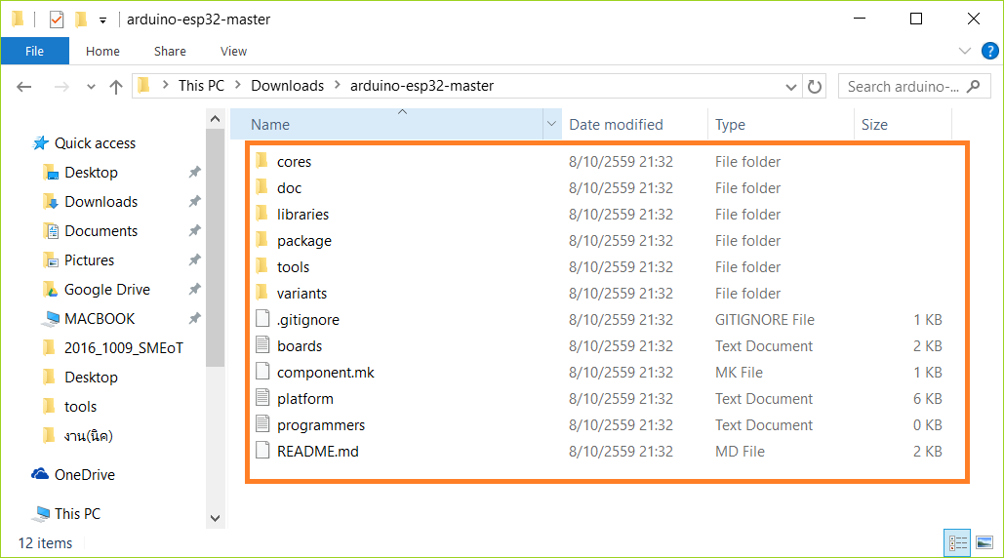Open the View ribbon tab
Screen dimensions: 1004x558
(233, 51)
